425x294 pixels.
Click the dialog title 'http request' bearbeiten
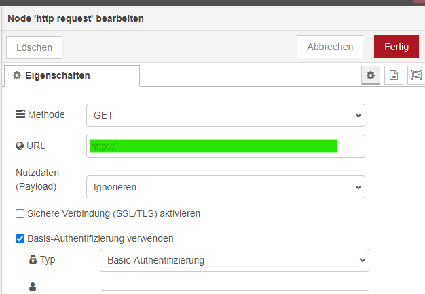coord(75,18)
